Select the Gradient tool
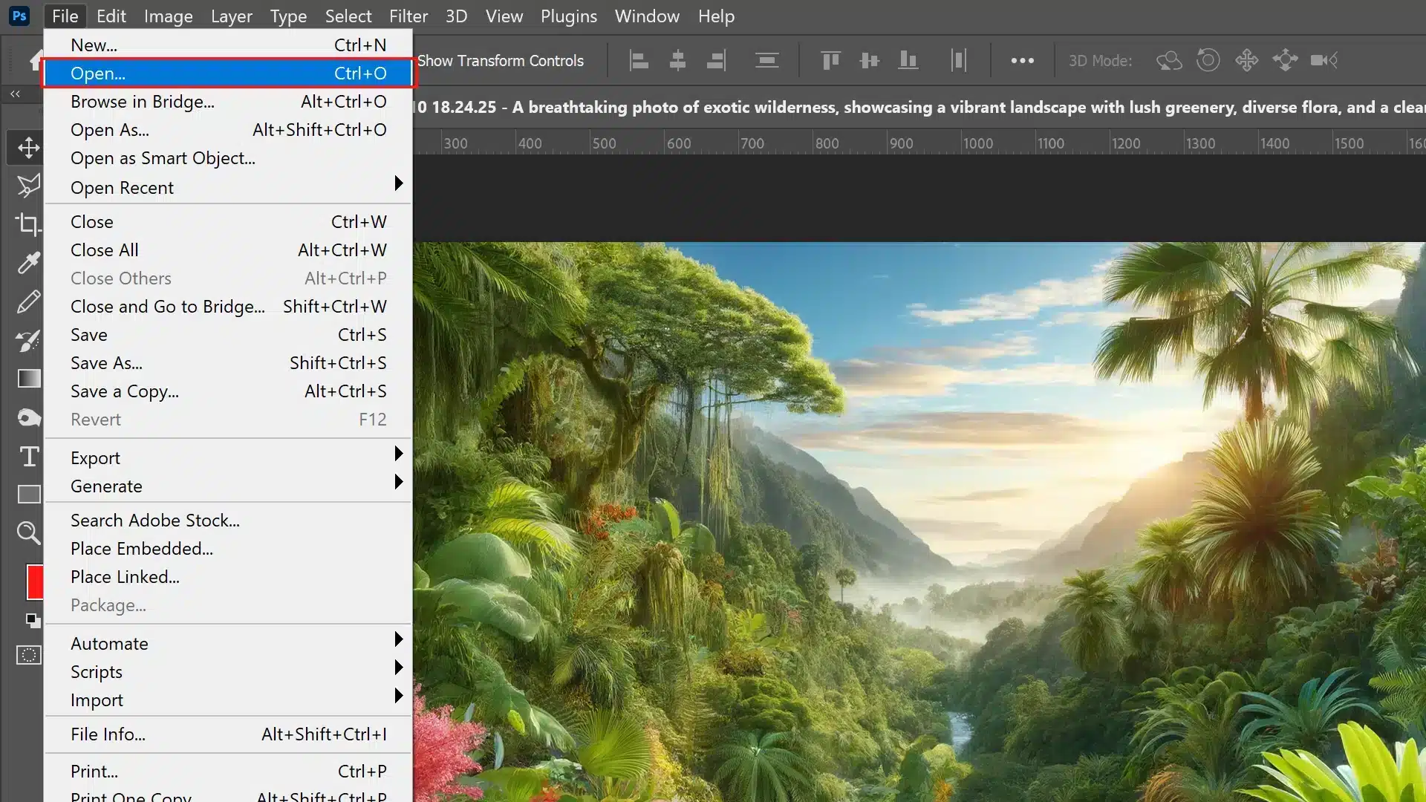This screenshot has height=802, width=1426. pos(28,379)
